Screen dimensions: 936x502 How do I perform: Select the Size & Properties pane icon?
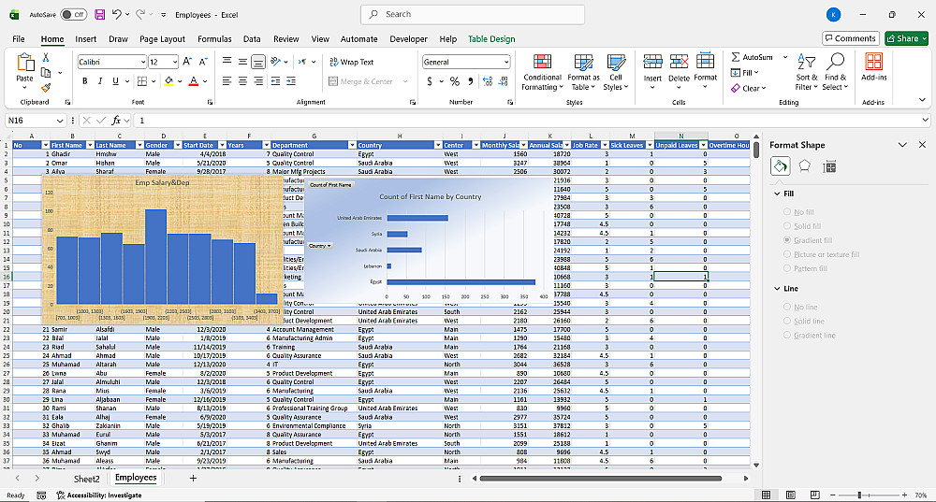click(x=829, y=166)
